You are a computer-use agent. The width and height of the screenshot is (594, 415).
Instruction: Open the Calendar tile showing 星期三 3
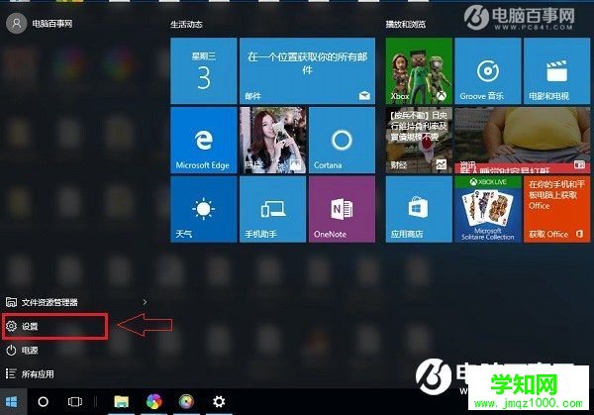(203, 71)
